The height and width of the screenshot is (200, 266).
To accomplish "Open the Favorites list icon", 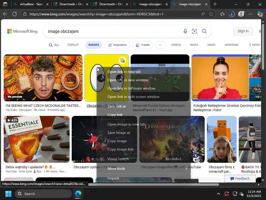I will coord(222,14).
